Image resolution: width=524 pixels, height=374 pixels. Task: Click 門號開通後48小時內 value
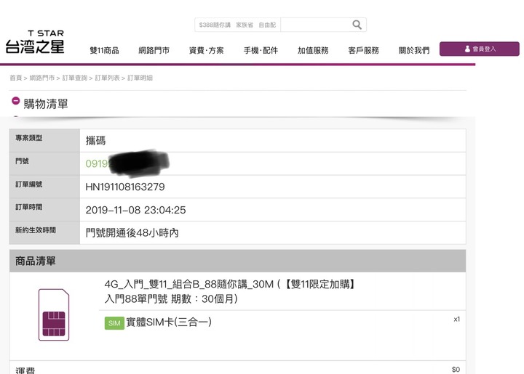click(x=132, y=232)
